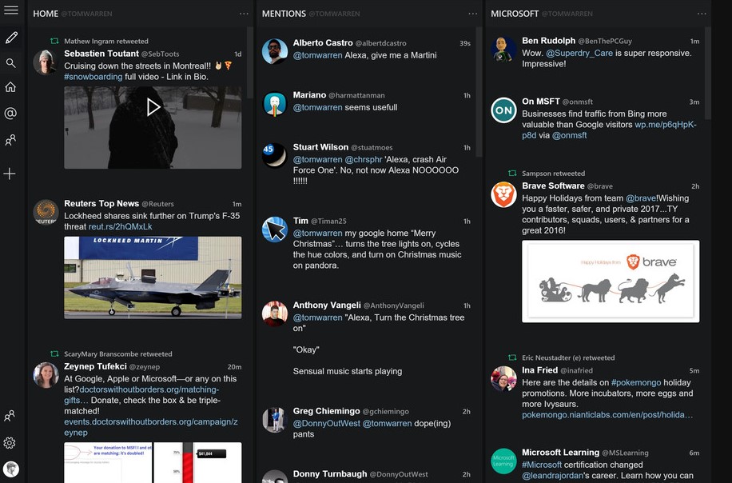The width and height of the screenshot is (732, 483).
Task: Open the accounts icon above settings gear
Action: pyautogui.click(x=10, y=416)
